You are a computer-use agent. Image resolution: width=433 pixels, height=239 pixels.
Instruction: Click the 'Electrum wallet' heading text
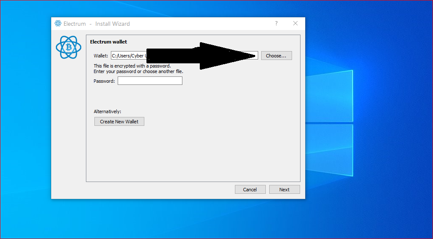[x=108, y=42]
